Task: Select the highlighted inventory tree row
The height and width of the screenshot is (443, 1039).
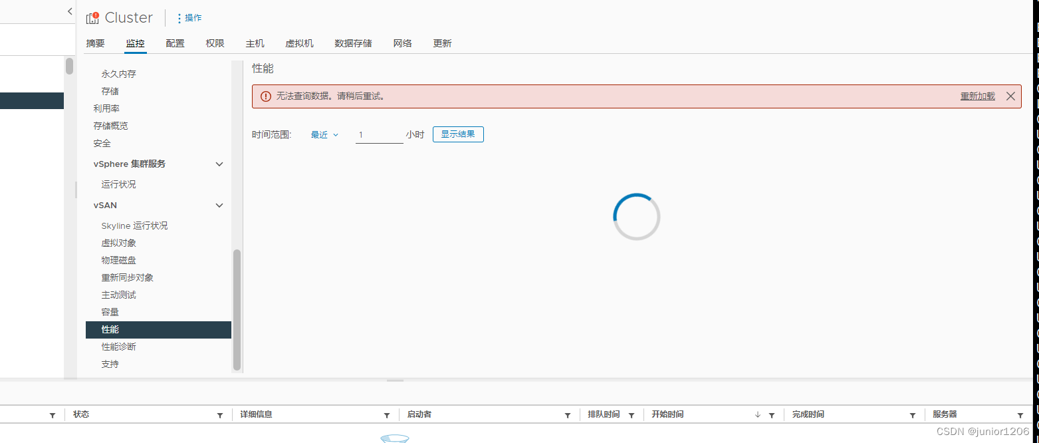Action: (x=32, y=100)
